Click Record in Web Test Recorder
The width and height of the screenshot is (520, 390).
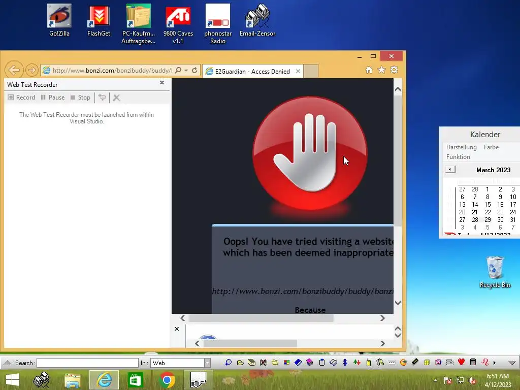21,97
